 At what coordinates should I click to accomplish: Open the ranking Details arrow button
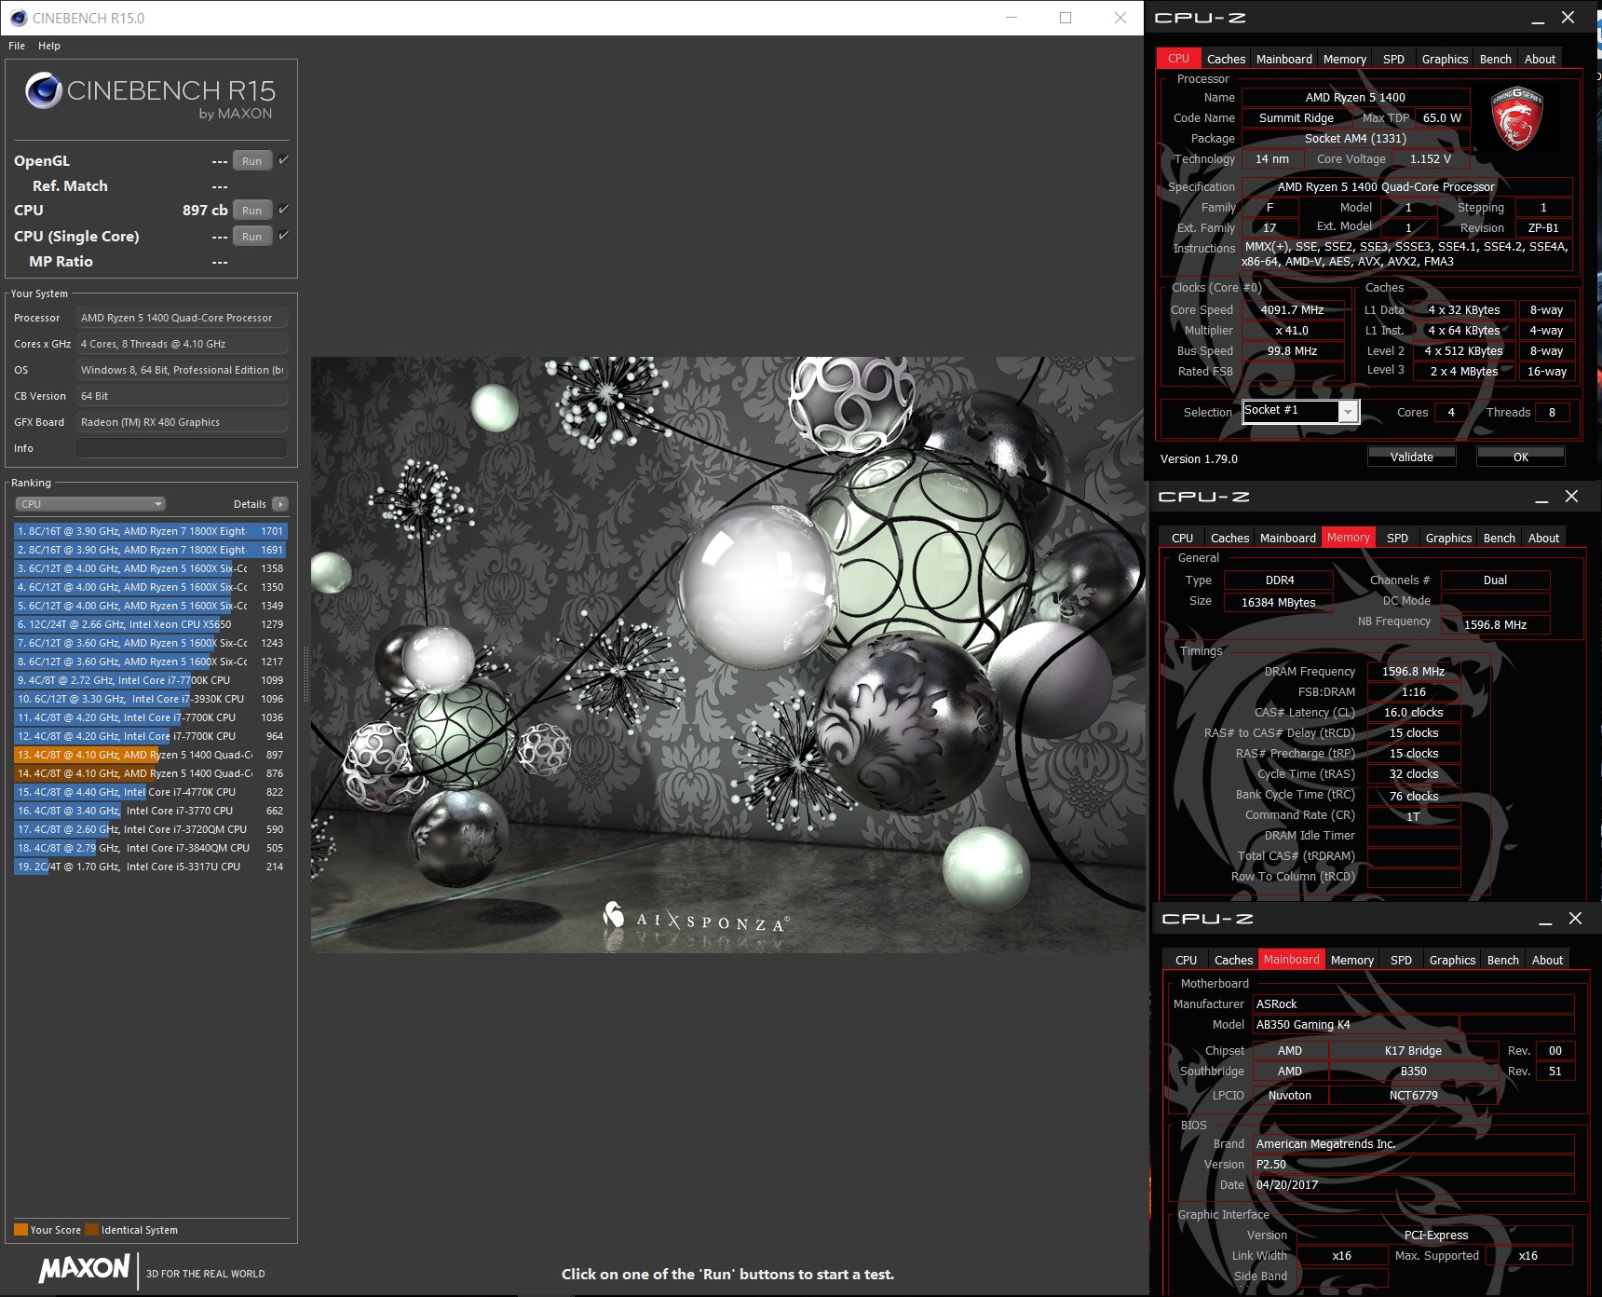tap(279, 504)
